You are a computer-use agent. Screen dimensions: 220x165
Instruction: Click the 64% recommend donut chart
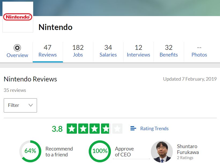[x=30, y=151]
